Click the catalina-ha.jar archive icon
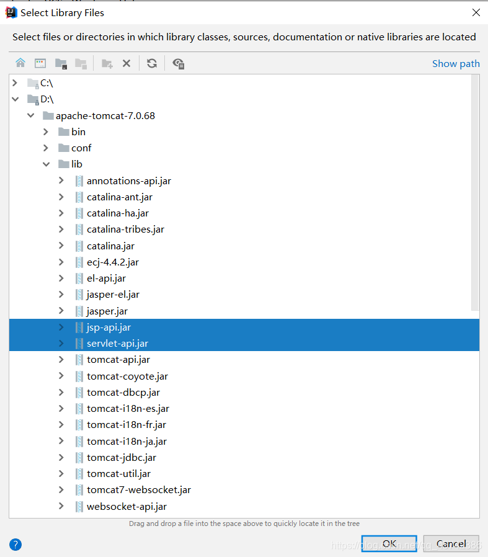 click(x=79, y=213)
